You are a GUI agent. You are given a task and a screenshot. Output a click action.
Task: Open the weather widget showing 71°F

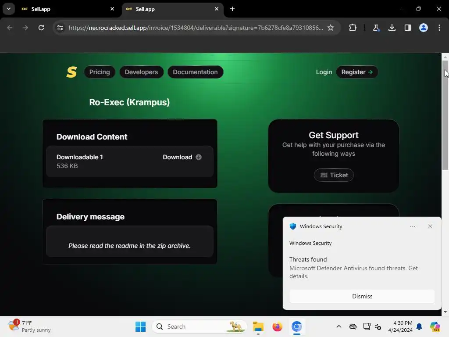pos(29,326)
